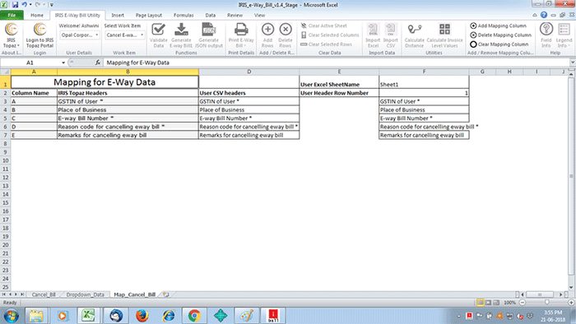
Task: Select Delete Mapping Column radio button
Action: click(x=473, y=35)
